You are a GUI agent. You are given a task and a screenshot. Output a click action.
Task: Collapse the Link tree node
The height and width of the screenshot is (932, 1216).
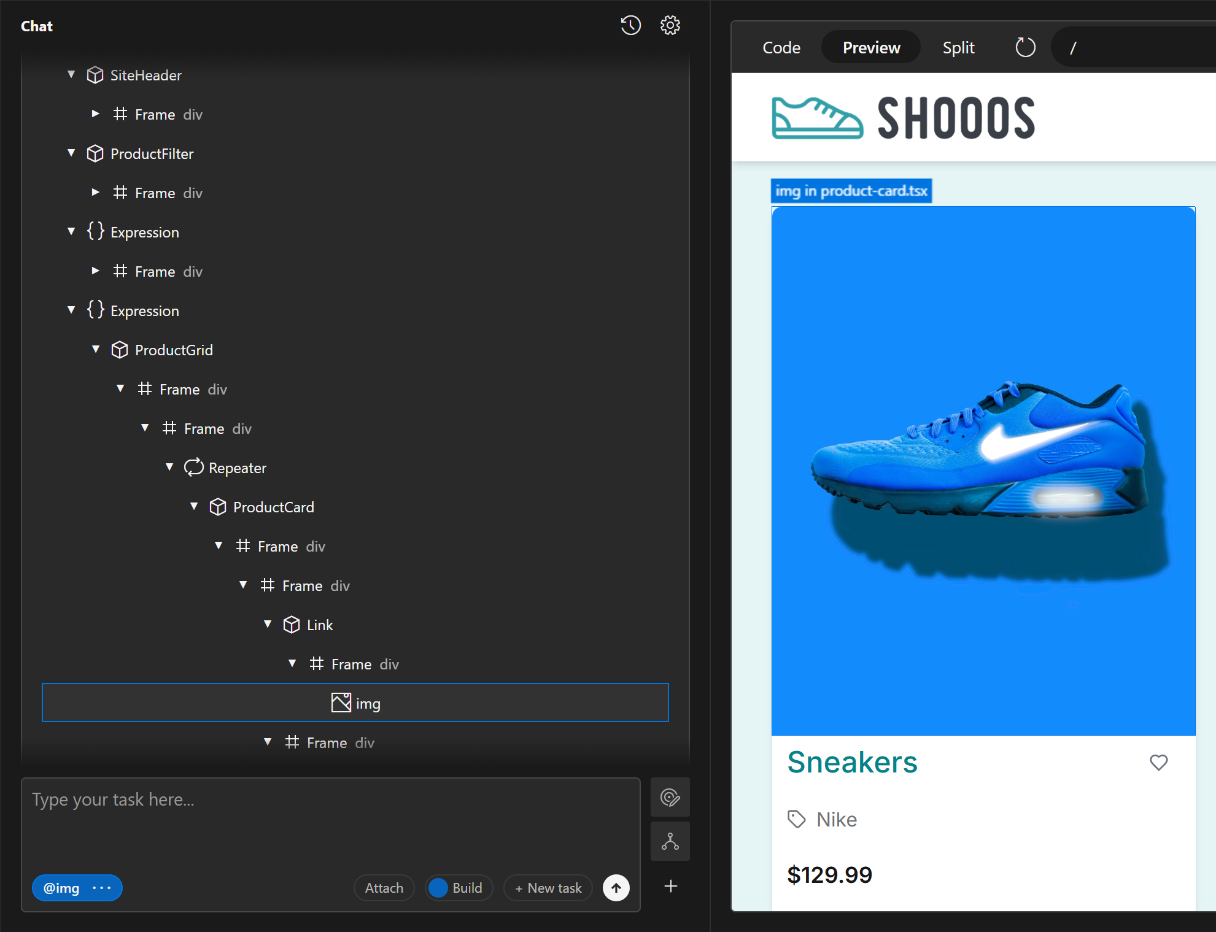[x=268, y=625]
